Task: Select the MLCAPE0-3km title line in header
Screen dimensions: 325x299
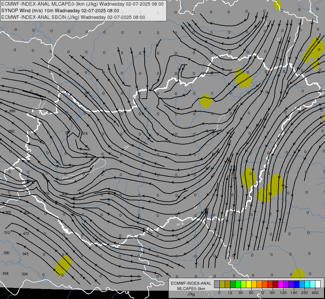Action: (x=82, y=4)
